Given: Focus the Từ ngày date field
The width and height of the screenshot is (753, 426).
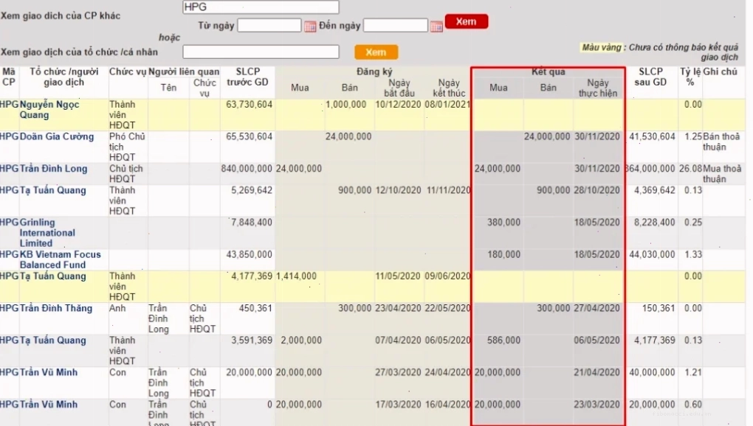Looking at the screenshot, I should 269,25.
